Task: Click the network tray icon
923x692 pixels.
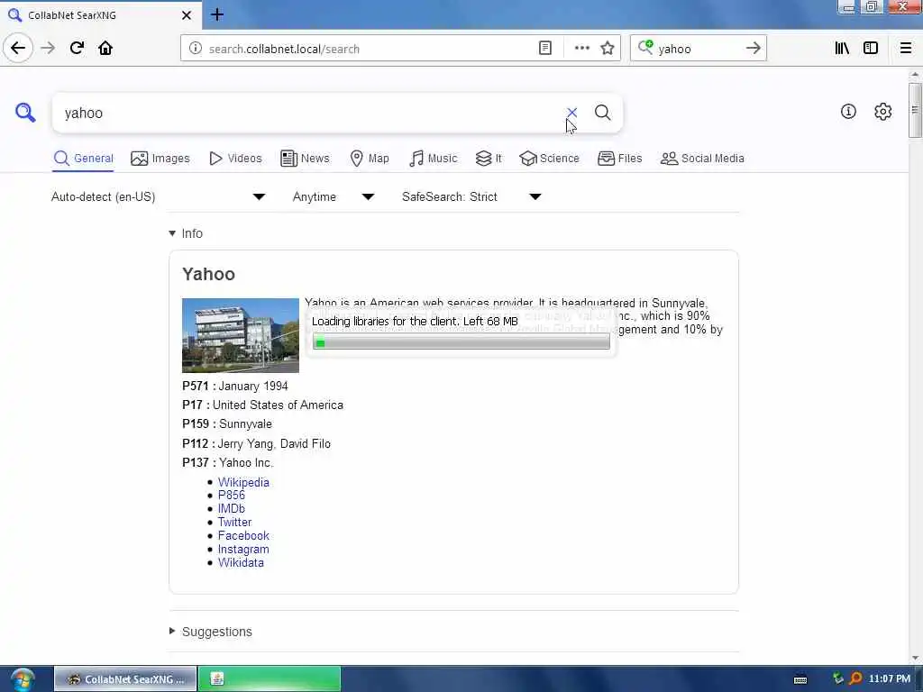Action: (837, 678)
